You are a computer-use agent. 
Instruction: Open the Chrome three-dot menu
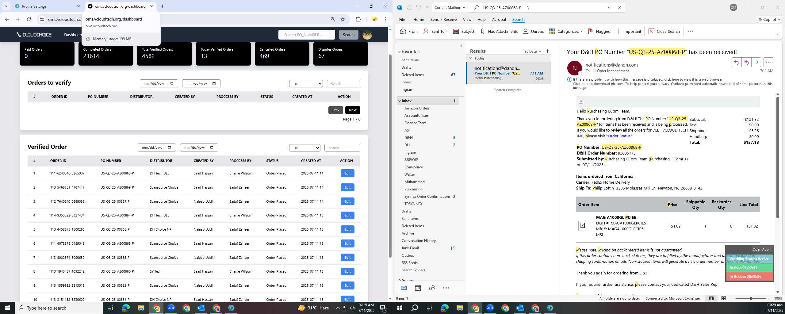tap(386, 19)
